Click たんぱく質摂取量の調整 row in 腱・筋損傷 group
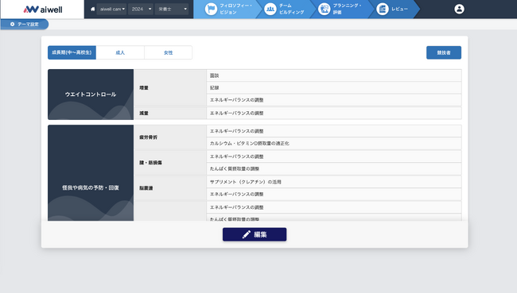This screenshot has height=293, width=517. point(334,168)
